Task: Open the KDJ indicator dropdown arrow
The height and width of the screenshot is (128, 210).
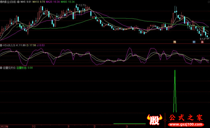Action: click(1, 45)
